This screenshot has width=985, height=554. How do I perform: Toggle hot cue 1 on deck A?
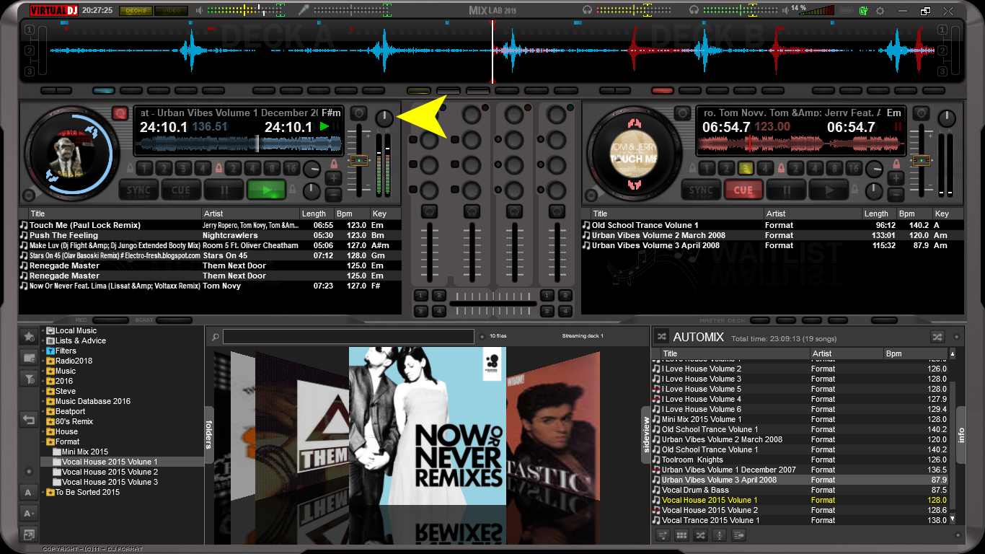[145, 168]
